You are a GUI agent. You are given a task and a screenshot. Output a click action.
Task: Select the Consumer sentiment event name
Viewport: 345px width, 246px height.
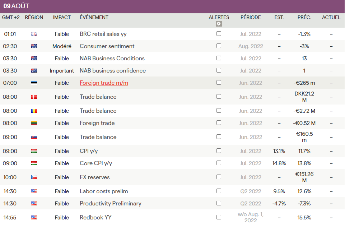click(x=107, y=46)
